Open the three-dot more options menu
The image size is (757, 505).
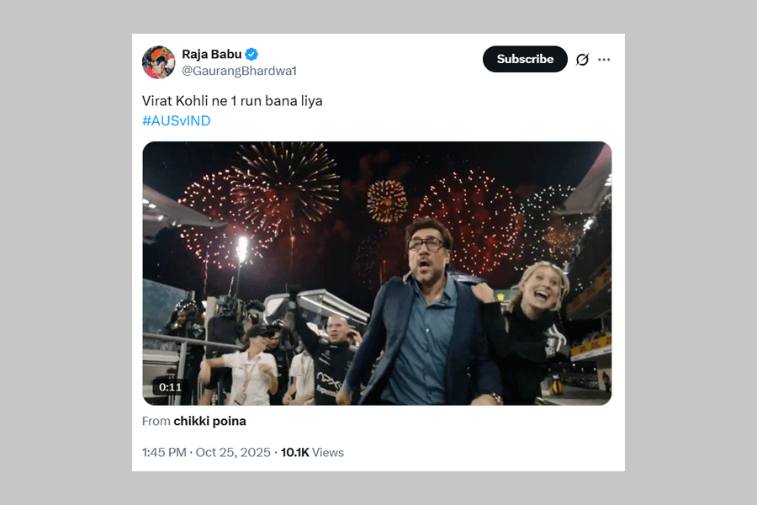604,60
